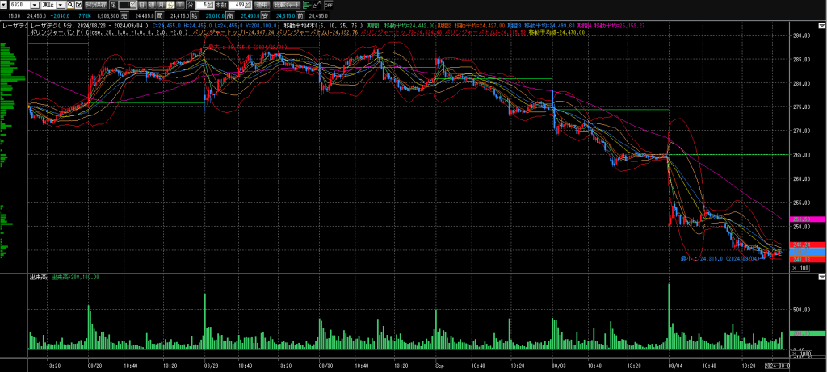Toggle the minute (分) timeframe button
The height and width of the screenshot is (372, 827).
pyautogui.click(x=170, y=5)
